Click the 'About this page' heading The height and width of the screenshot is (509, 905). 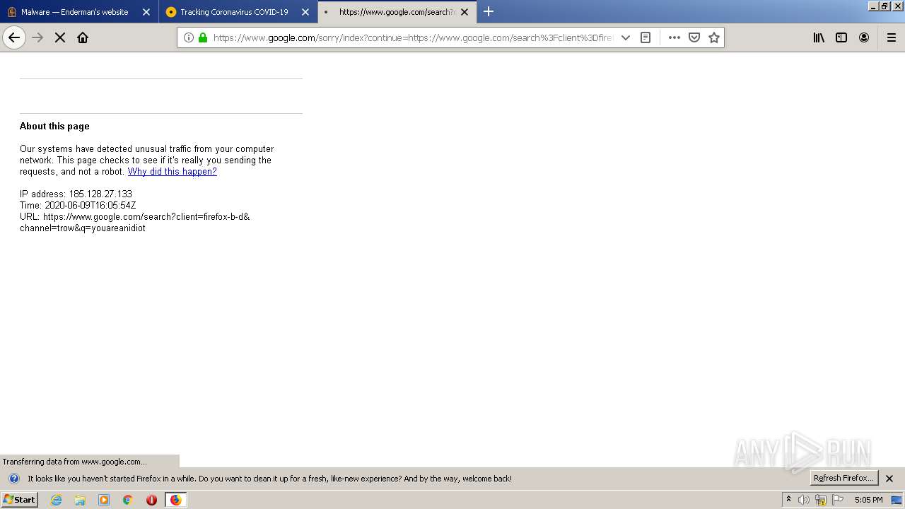(x=54, y=127)
